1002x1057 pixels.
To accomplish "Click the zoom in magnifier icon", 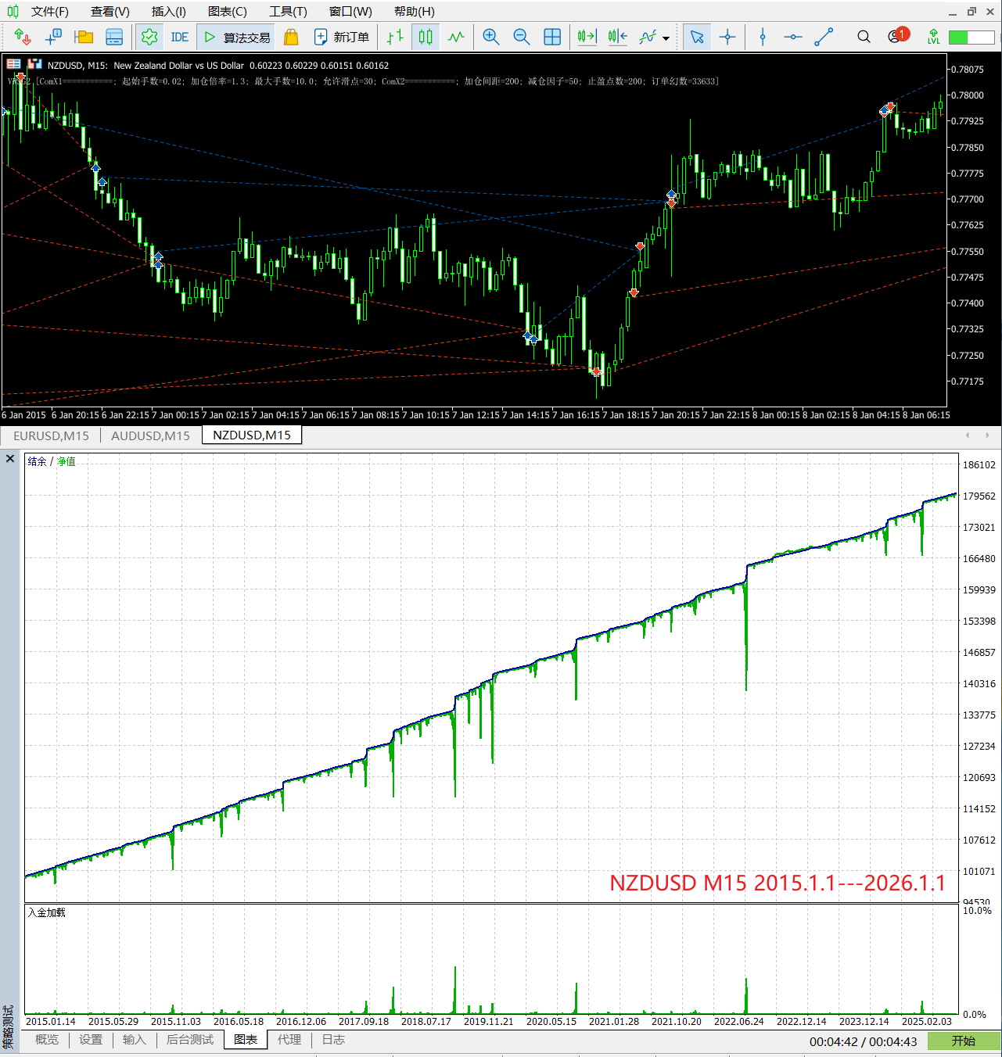I will (x=491, y=37).
